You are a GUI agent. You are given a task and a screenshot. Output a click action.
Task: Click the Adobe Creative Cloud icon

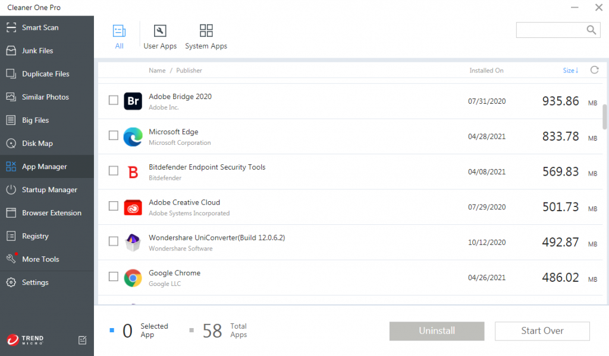pos(133,207)
